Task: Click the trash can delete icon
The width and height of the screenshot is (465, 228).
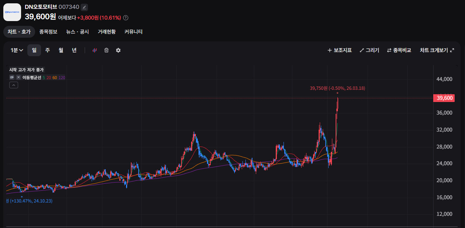Action: [x=106, y=50]
